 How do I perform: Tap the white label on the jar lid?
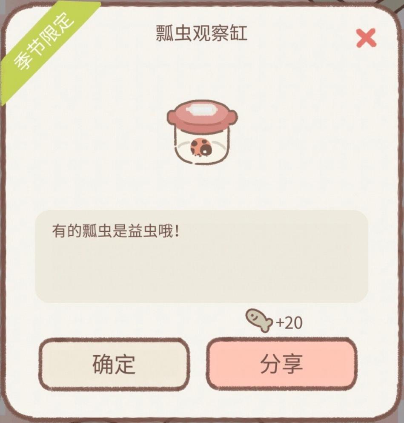tap(203, 109)
